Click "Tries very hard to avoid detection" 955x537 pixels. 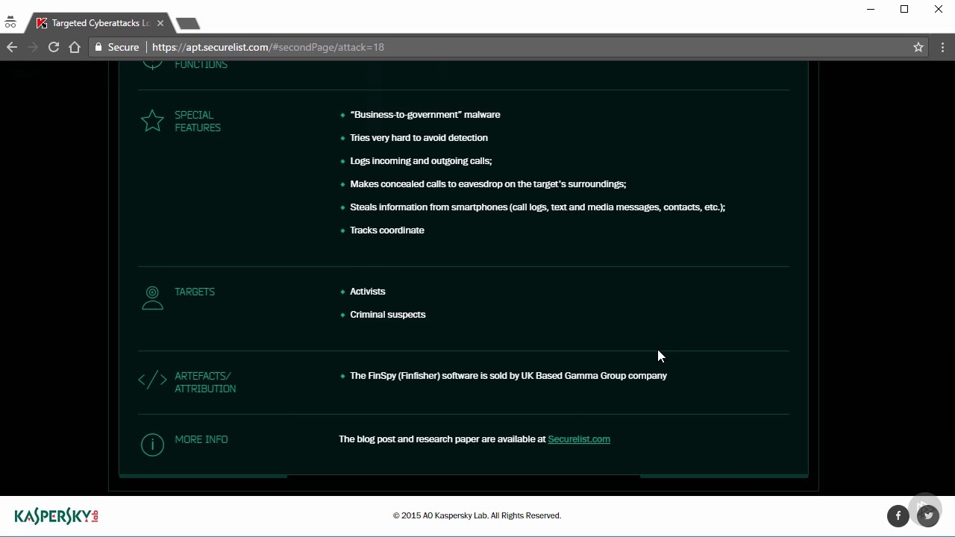coord(419,138)
